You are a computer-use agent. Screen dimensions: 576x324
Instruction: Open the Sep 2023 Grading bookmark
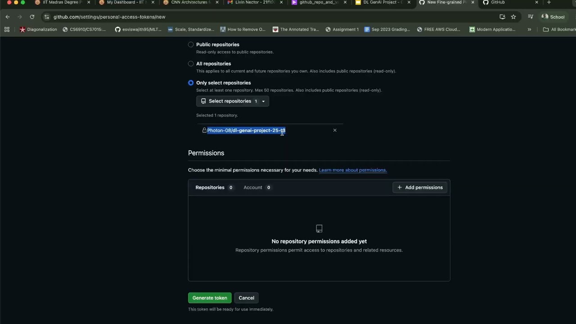(x=387, y=29)
